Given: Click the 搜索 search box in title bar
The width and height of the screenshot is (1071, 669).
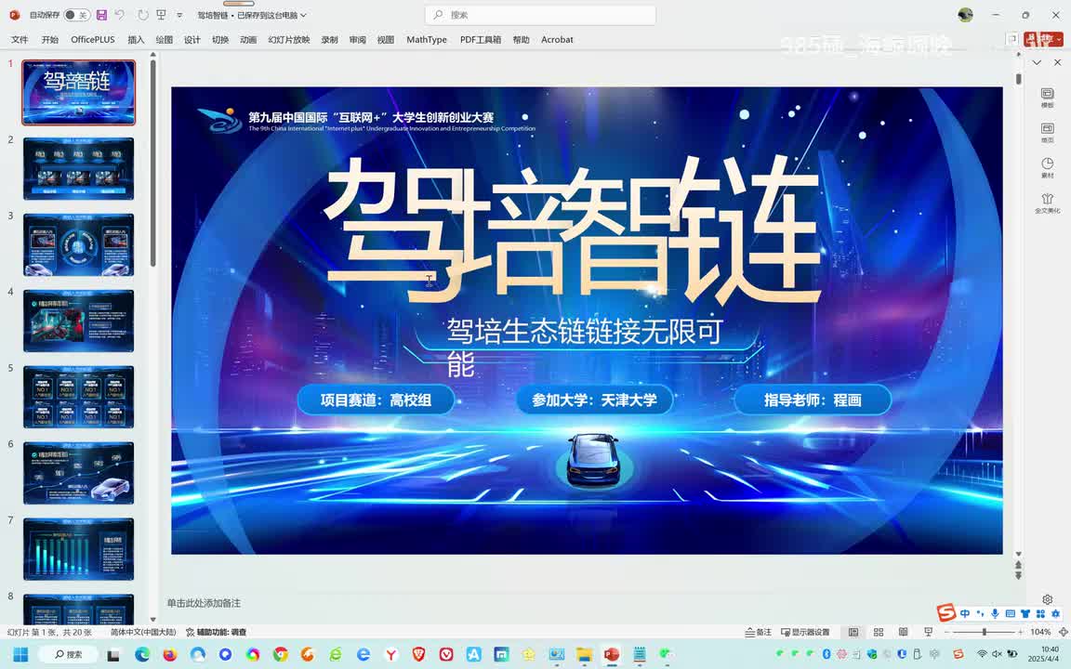Looking at the screenshot, I should [540, 15].
